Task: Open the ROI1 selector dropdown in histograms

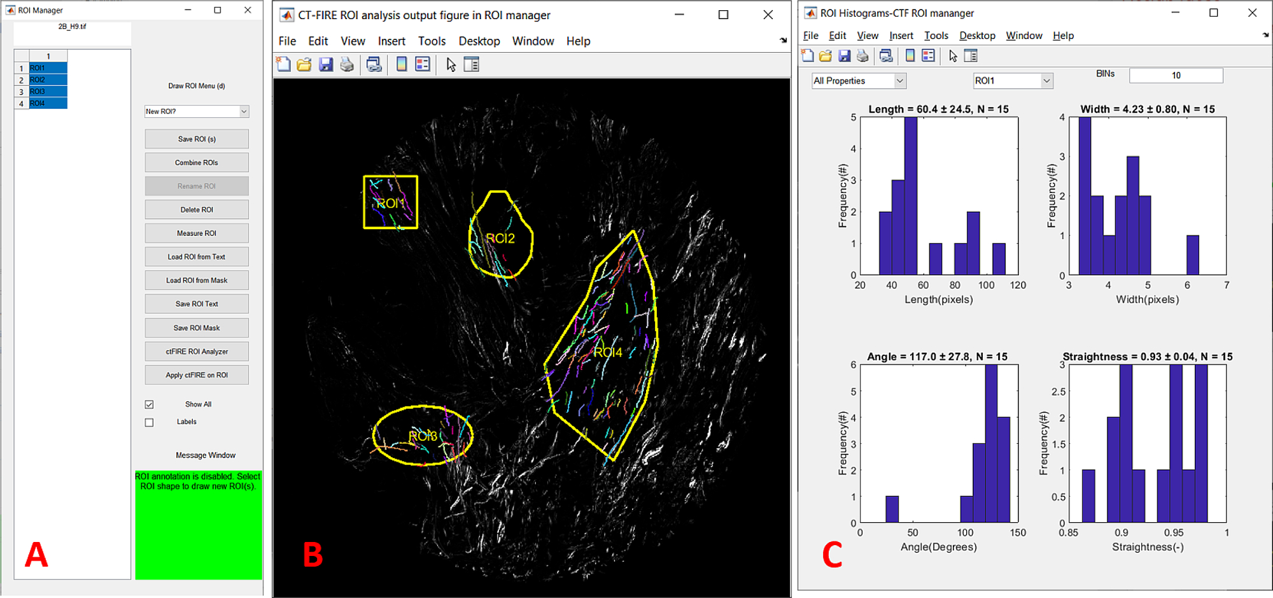Action: point(1013,81)
